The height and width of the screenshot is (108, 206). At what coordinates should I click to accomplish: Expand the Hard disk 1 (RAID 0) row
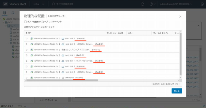pyautogui.click(x=27, y=55)
